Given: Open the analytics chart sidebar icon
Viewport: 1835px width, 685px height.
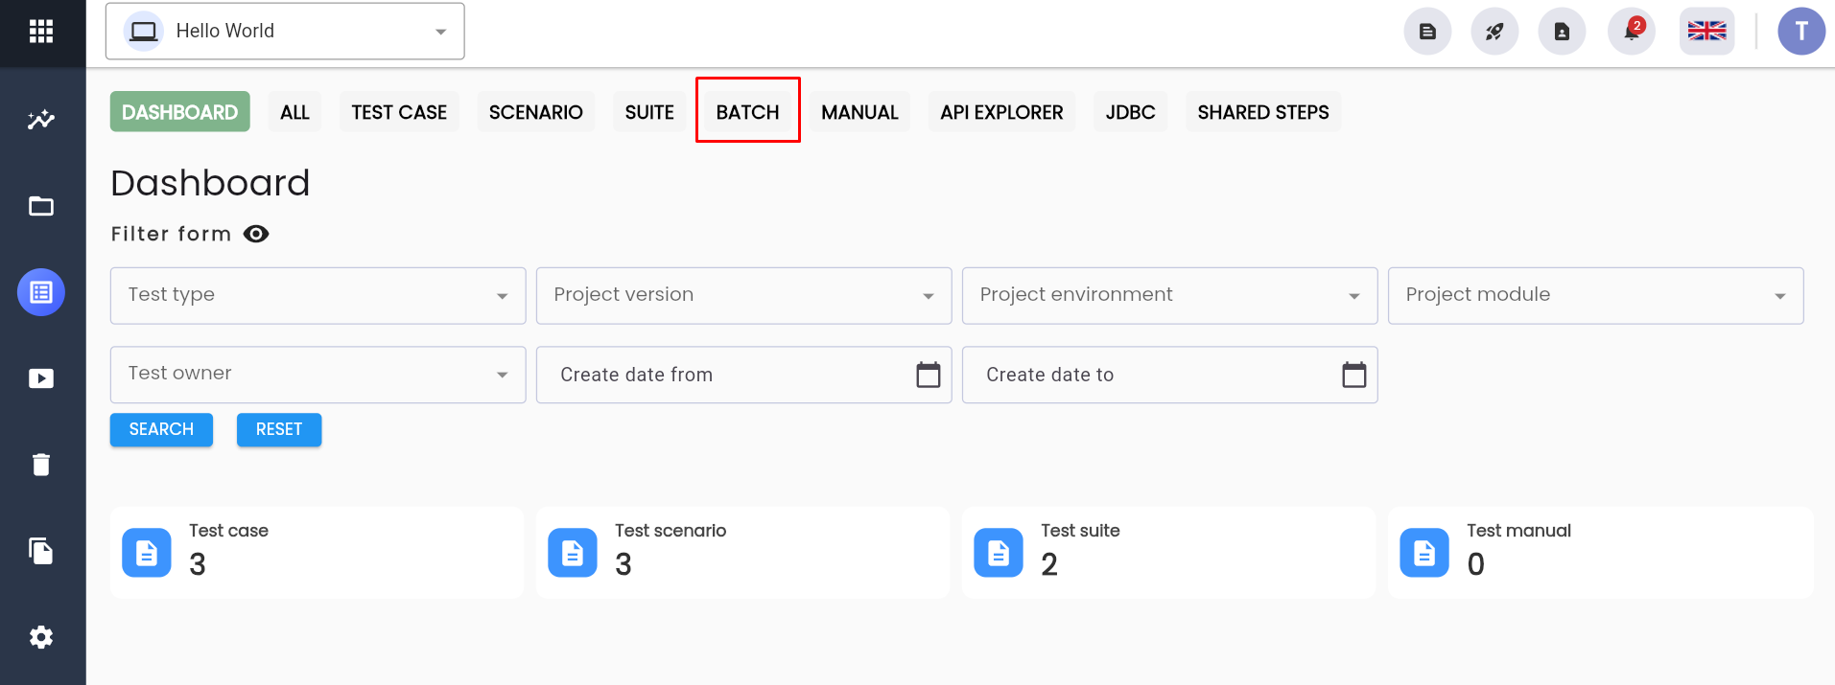Looking at the screenshot, I should point(41,120).
